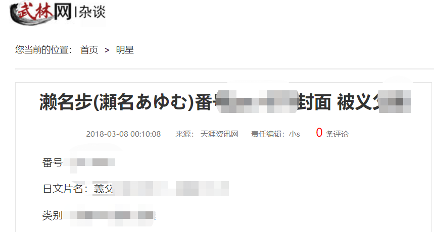Go to 首页 in the breadcrumb
This screenshot has width=434, height=232.
coord(89,50)
